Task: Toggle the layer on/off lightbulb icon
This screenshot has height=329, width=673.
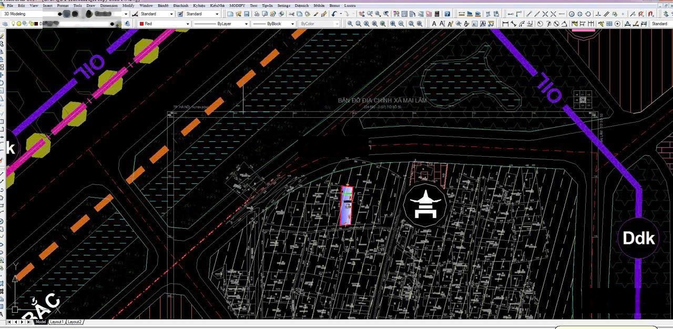Action: [x=13, y=24]
